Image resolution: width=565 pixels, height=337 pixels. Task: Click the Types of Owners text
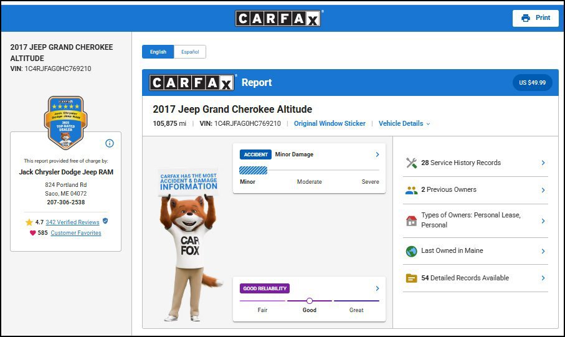(470, 220)
